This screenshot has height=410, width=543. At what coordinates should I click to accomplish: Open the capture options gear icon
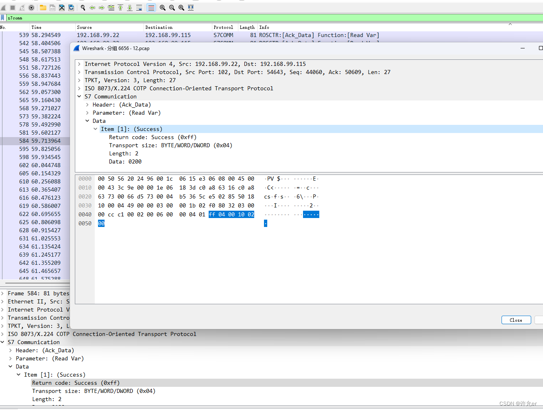coord(31,7)
